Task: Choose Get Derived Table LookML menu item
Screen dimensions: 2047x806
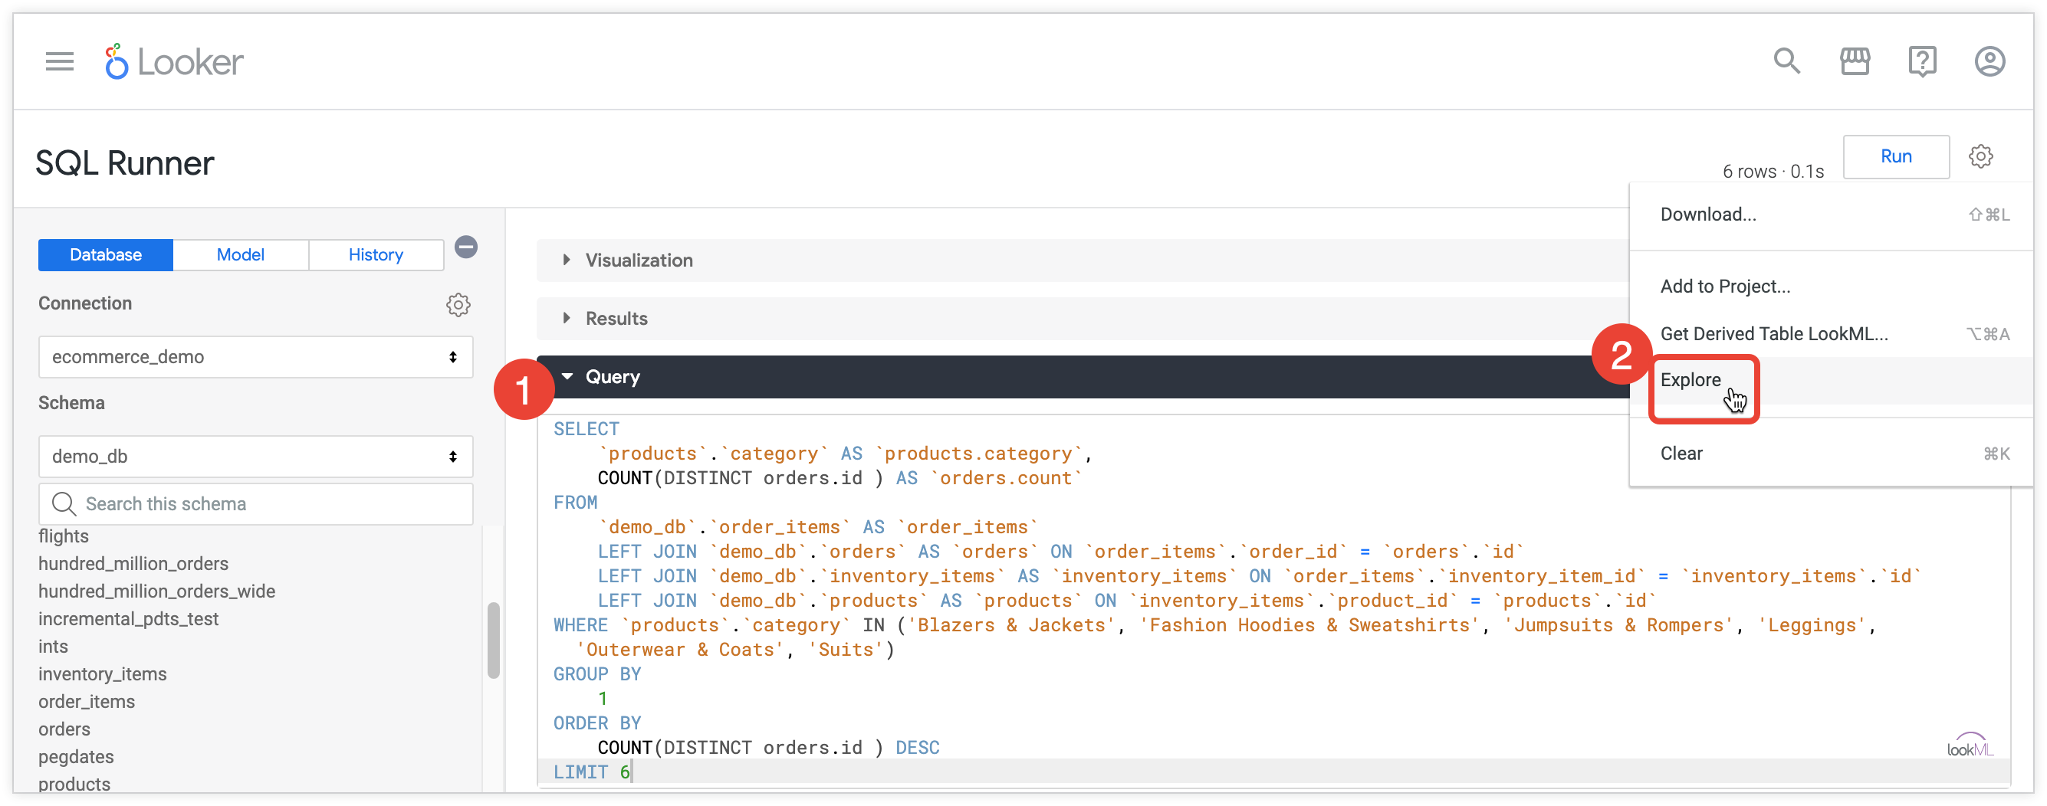Action: 1773,334
